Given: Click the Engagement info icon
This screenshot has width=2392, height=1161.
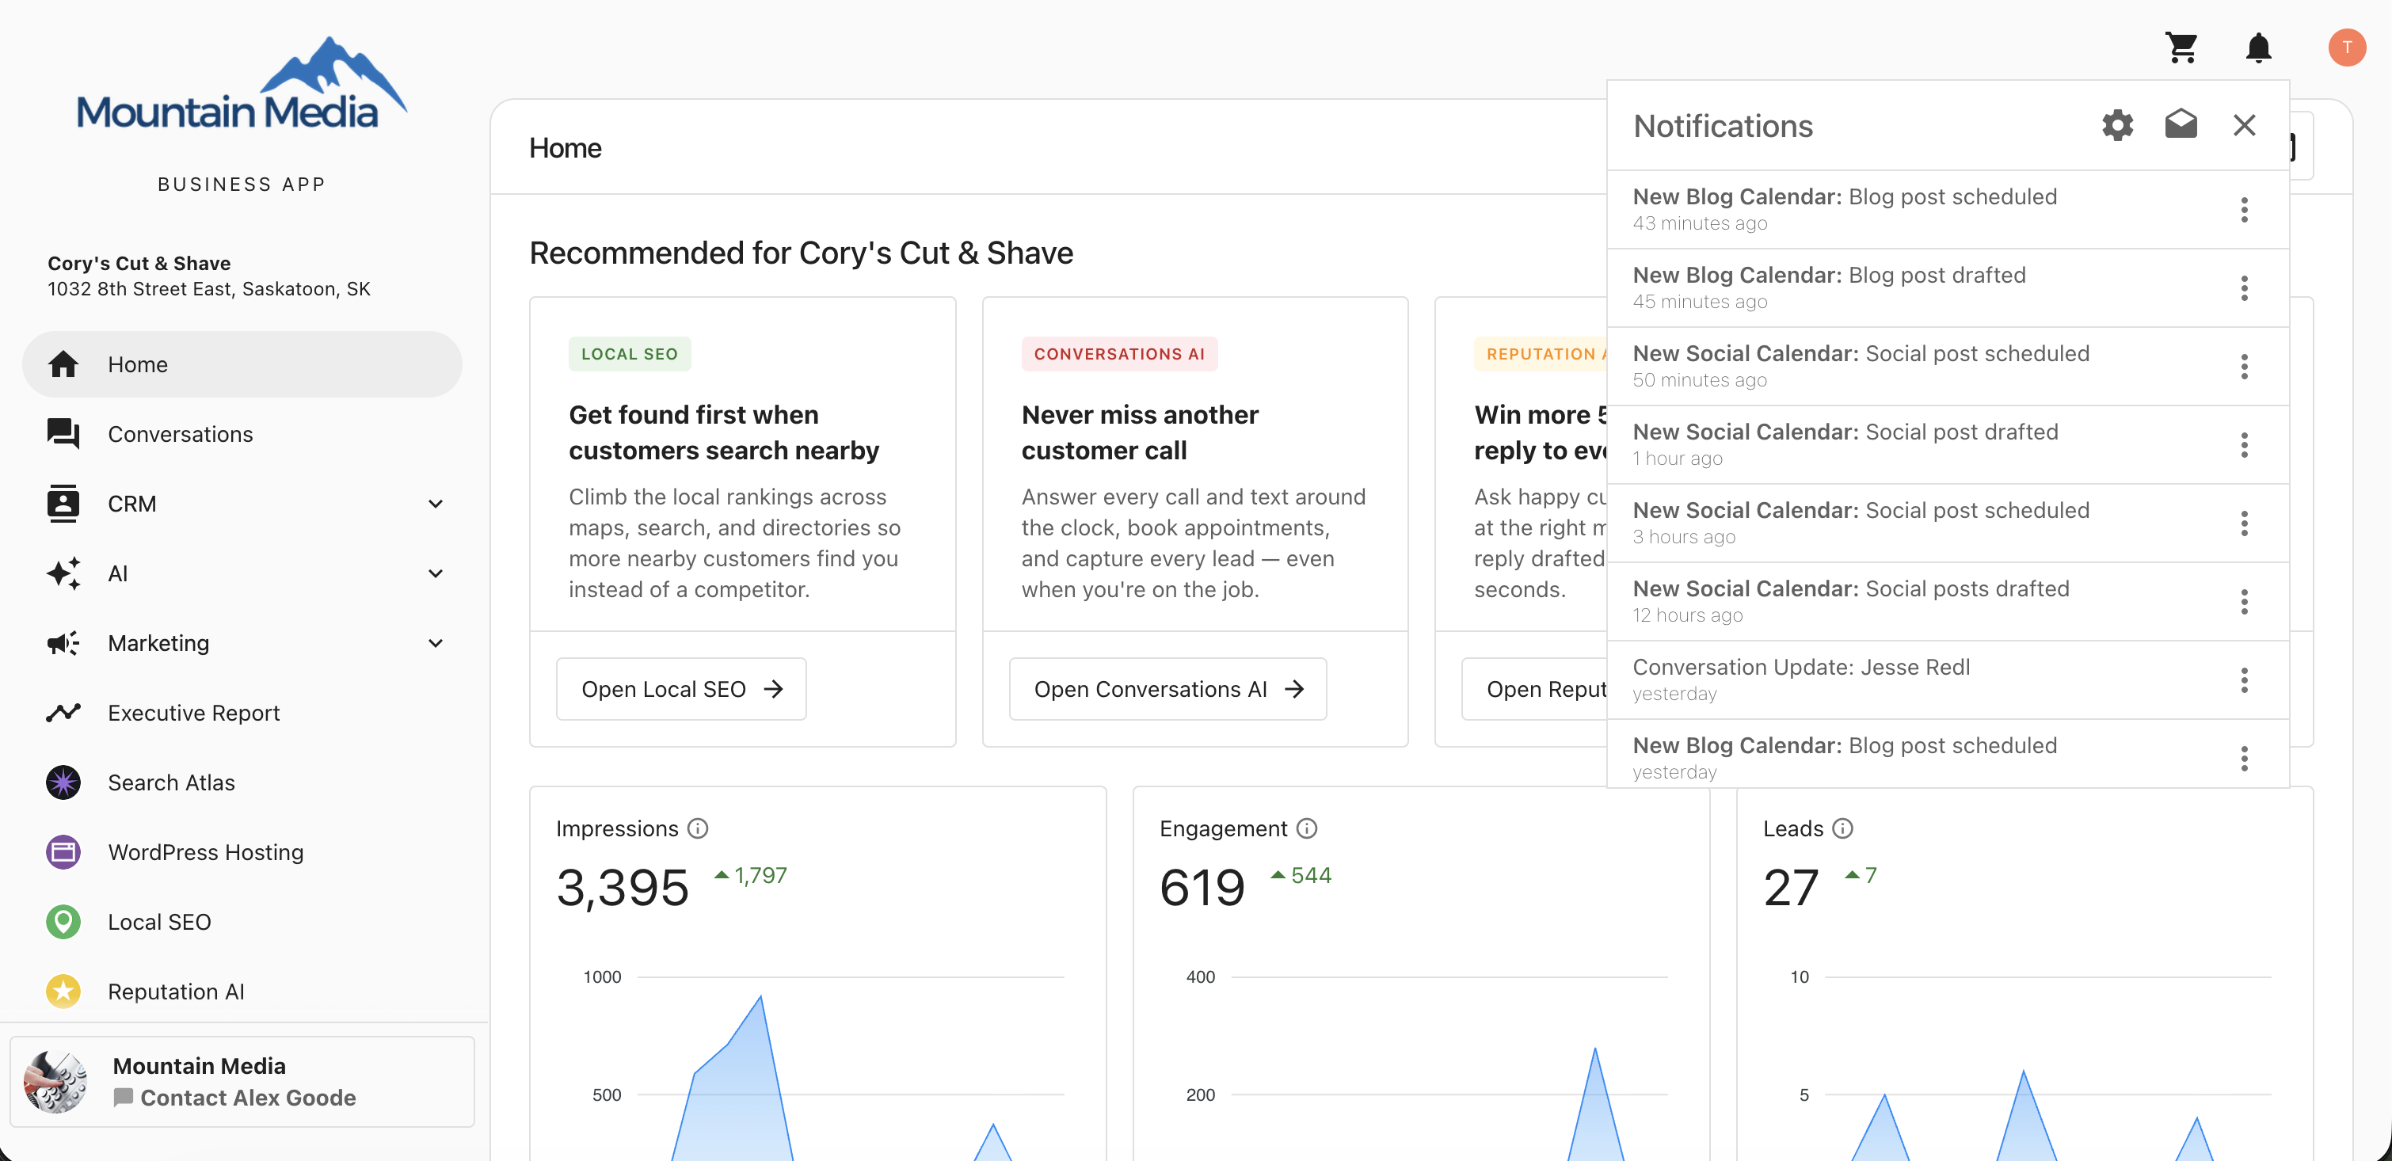Looking at the screenshot, I should [x=1307, y=828].
